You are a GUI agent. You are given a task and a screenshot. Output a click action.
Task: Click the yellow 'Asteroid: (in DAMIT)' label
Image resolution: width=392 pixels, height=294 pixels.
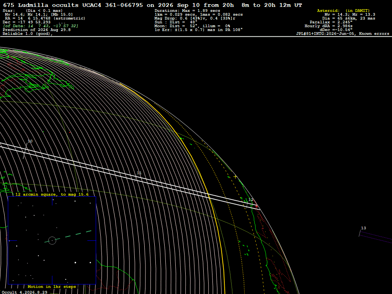[343, 10]
